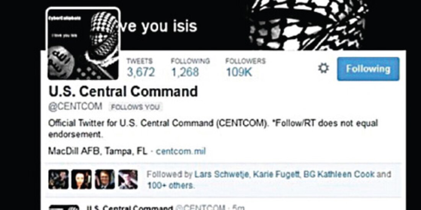
Task: Open the CENTCOM profile avatar image
Action: pos(83,44)
